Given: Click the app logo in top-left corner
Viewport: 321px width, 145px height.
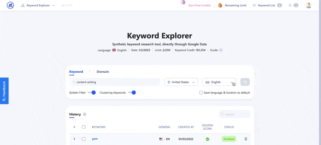Looking at the screenshot, I should pos(10,5).
